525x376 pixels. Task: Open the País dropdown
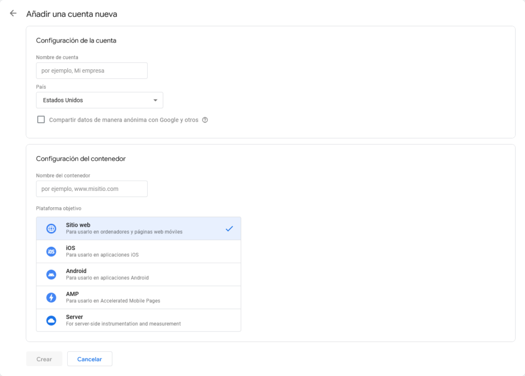99,100
